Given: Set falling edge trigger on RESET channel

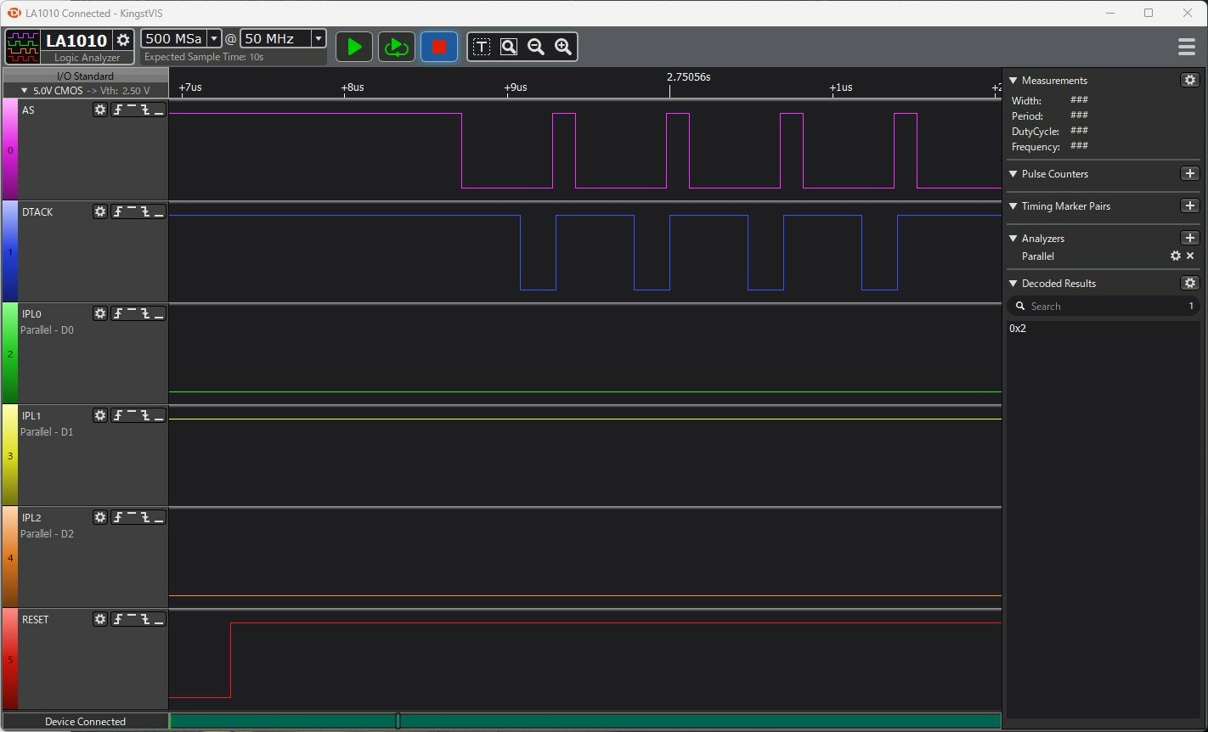Looking at the screenshot, I should coord(145,619).
